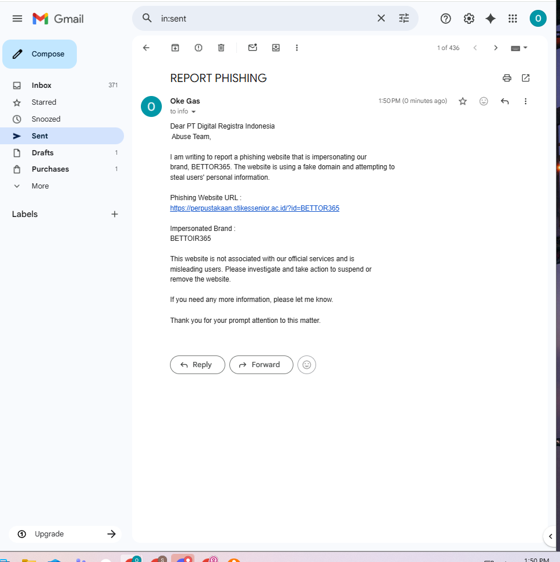Show search options filter icon

tap(404, 18)
